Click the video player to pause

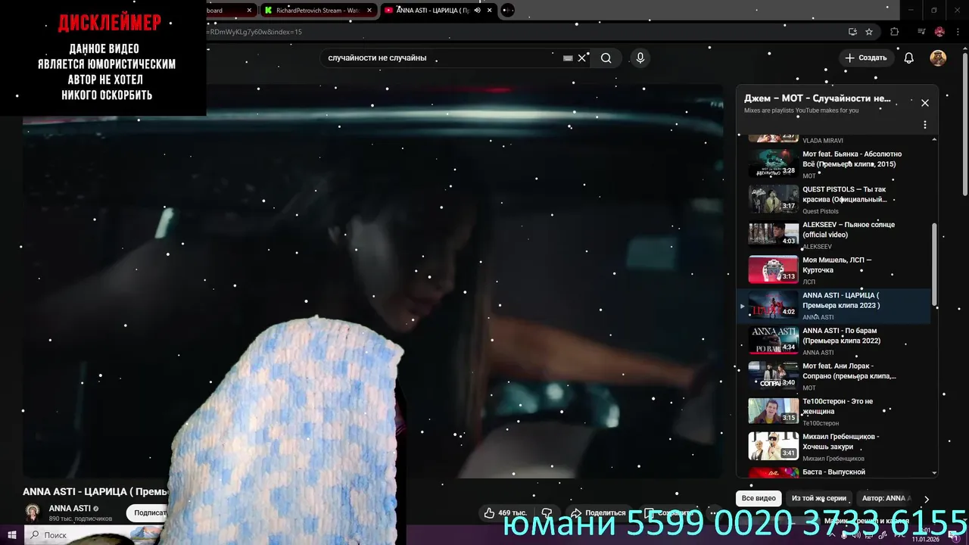372,280
